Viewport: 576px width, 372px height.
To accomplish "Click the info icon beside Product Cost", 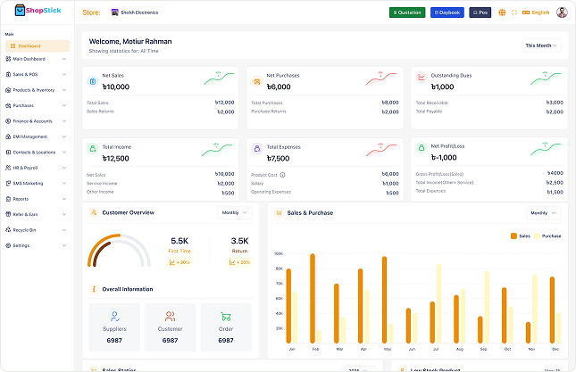I will (x=282, y=175).
